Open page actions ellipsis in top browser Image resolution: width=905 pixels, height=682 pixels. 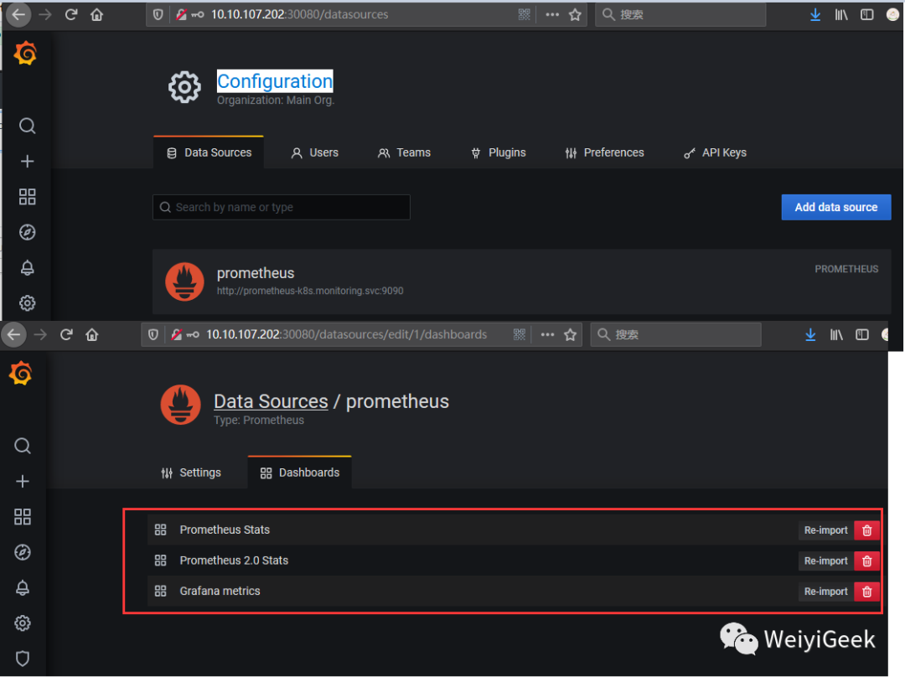pyautogui.click(x=552, y=14)
